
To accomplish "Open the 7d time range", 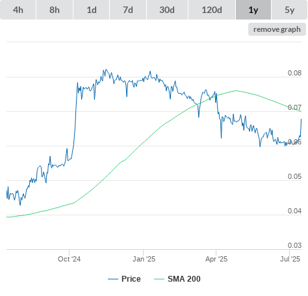I will pos(128,10).
